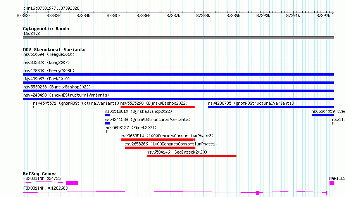Click the chr16:87381977..87392328 coordinate label
The width and height of the screenshot is (345, 197).
point(51,8)
